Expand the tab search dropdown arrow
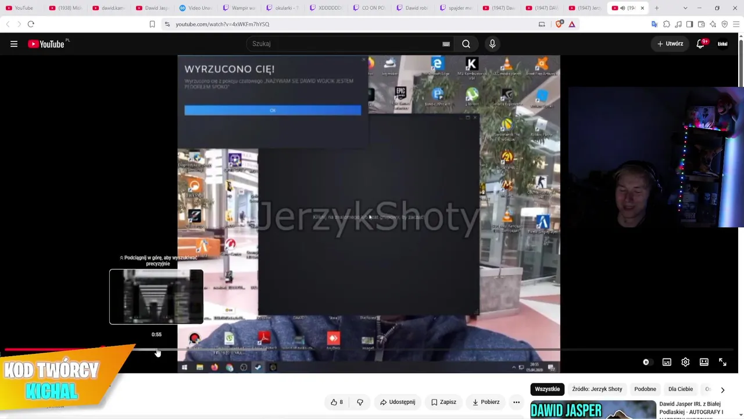The height and width of the screenshot is (419, 744). click(x=685, y=8)
